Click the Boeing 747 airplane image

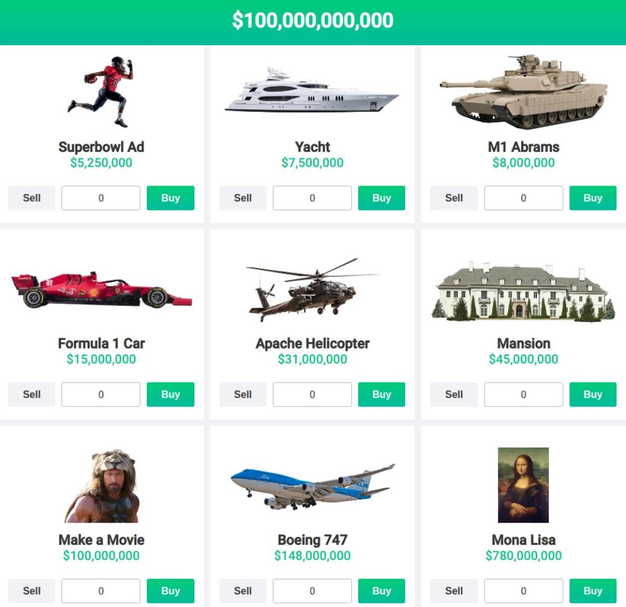312,487
